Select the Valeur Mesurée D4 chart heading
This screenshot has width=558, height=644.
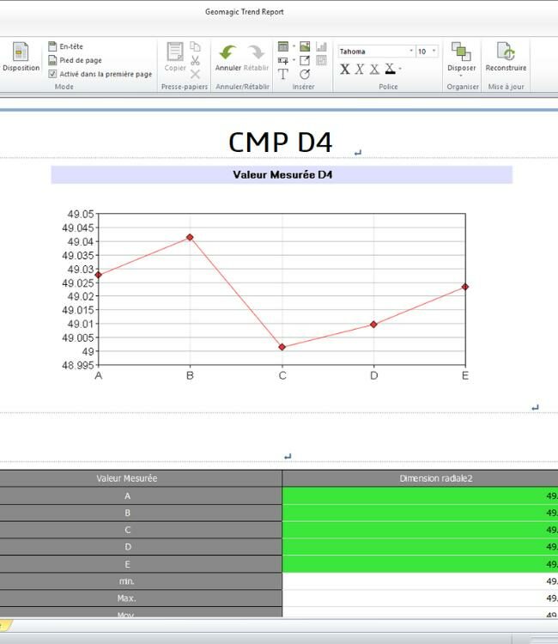[x=282, y=175]
